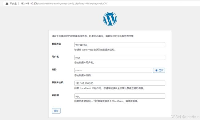This screenshot has height=120, width=200.
Task: Click the hint about multiple WordPress installs
Action: 106,101
